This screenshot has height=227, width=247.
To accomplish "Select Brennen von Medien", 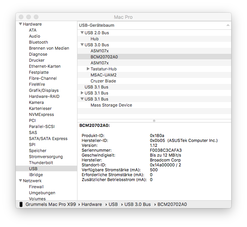I will pyautogui.click(x=49, y=48).
